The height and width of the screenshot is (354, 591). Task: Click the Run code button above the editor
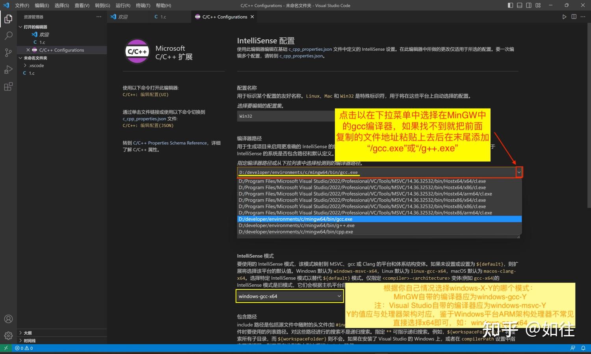[564, 17]
